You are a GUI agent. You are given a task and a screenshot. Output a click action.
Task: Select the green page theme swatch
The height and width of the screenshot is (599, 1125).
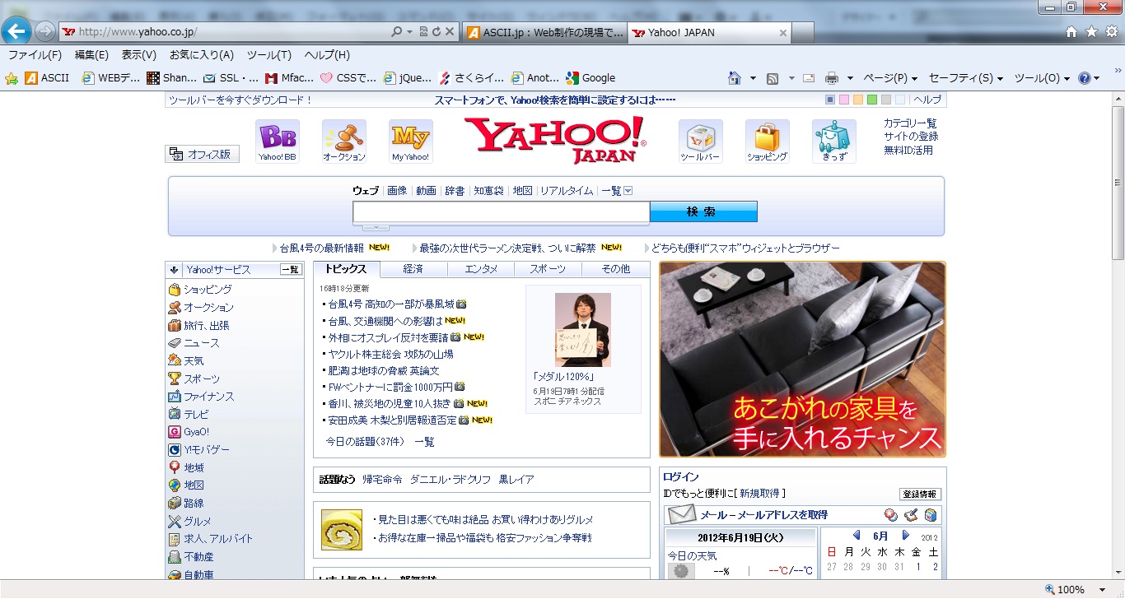pos(871,100)
